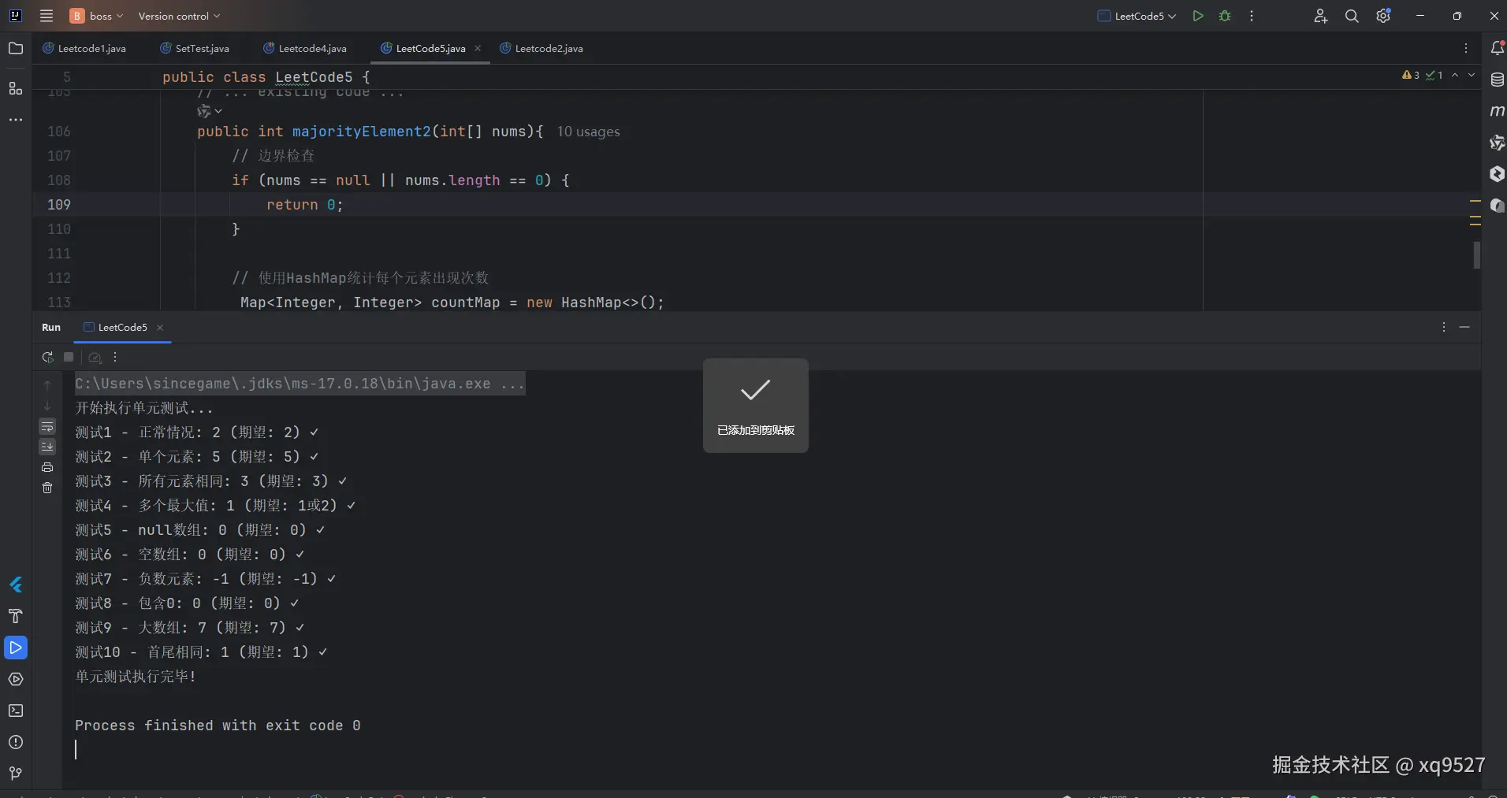Open the LeetCode5 run configuration dropdown

pos(1137,16)
